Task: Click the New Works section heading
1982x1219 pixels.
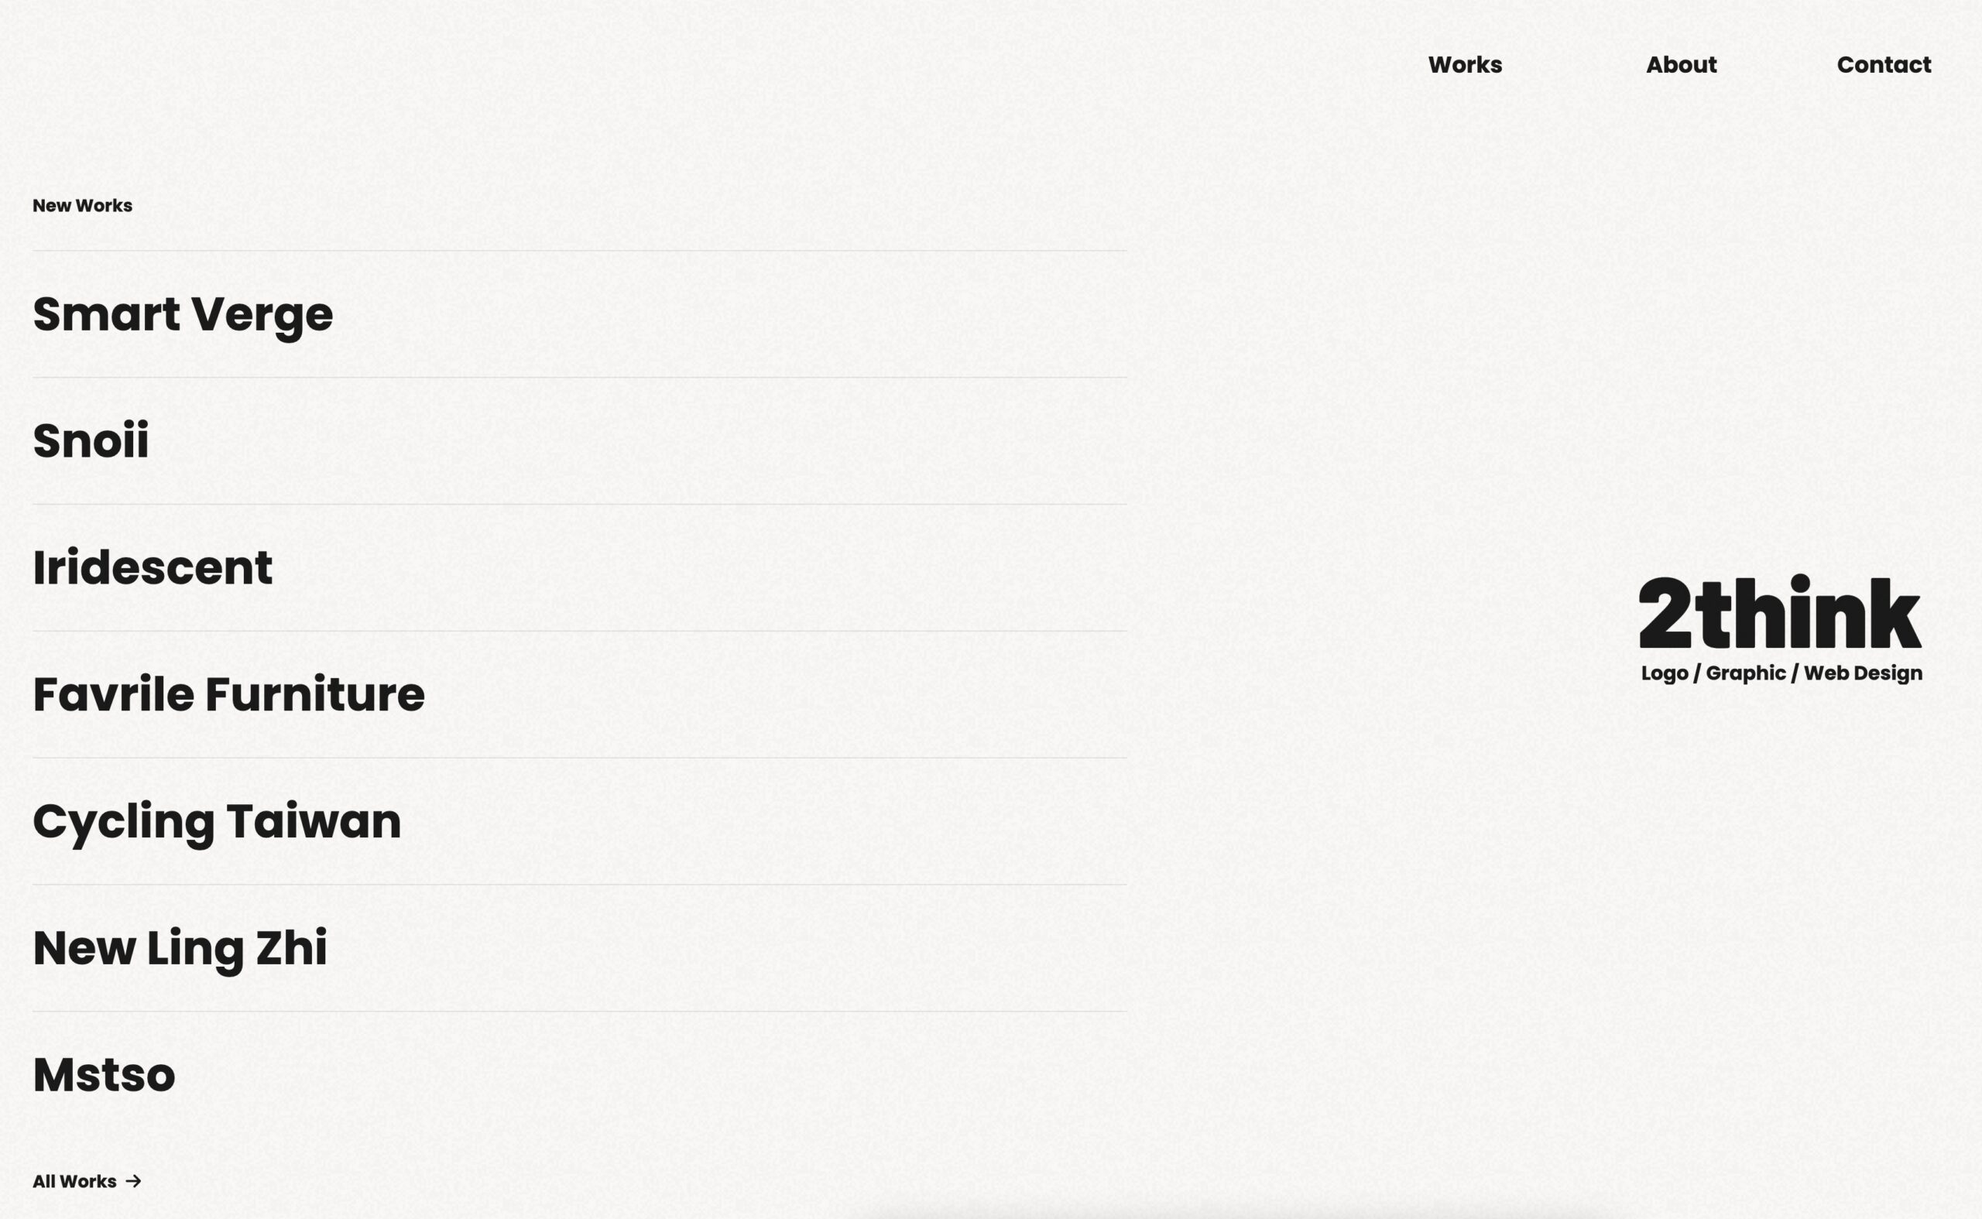Action: pos(82,206)
